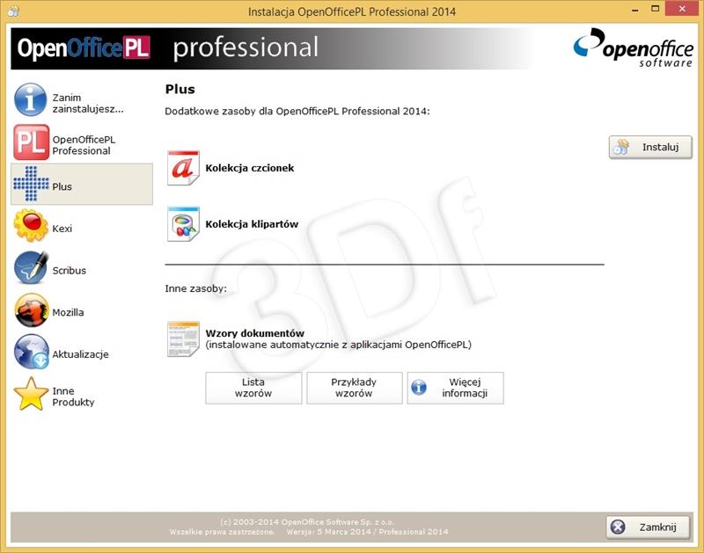Select the Plus sidebar entry
The width and height of the screenshot is (704, 553).
[82, 184]
